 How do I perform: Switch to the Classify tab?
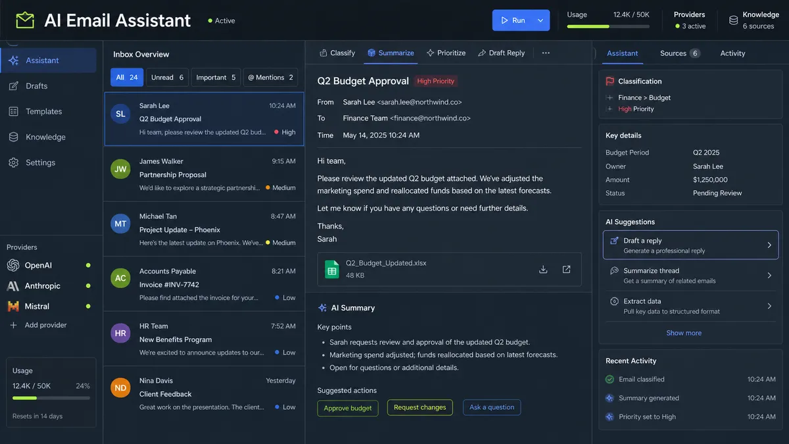tap(337, 53)
